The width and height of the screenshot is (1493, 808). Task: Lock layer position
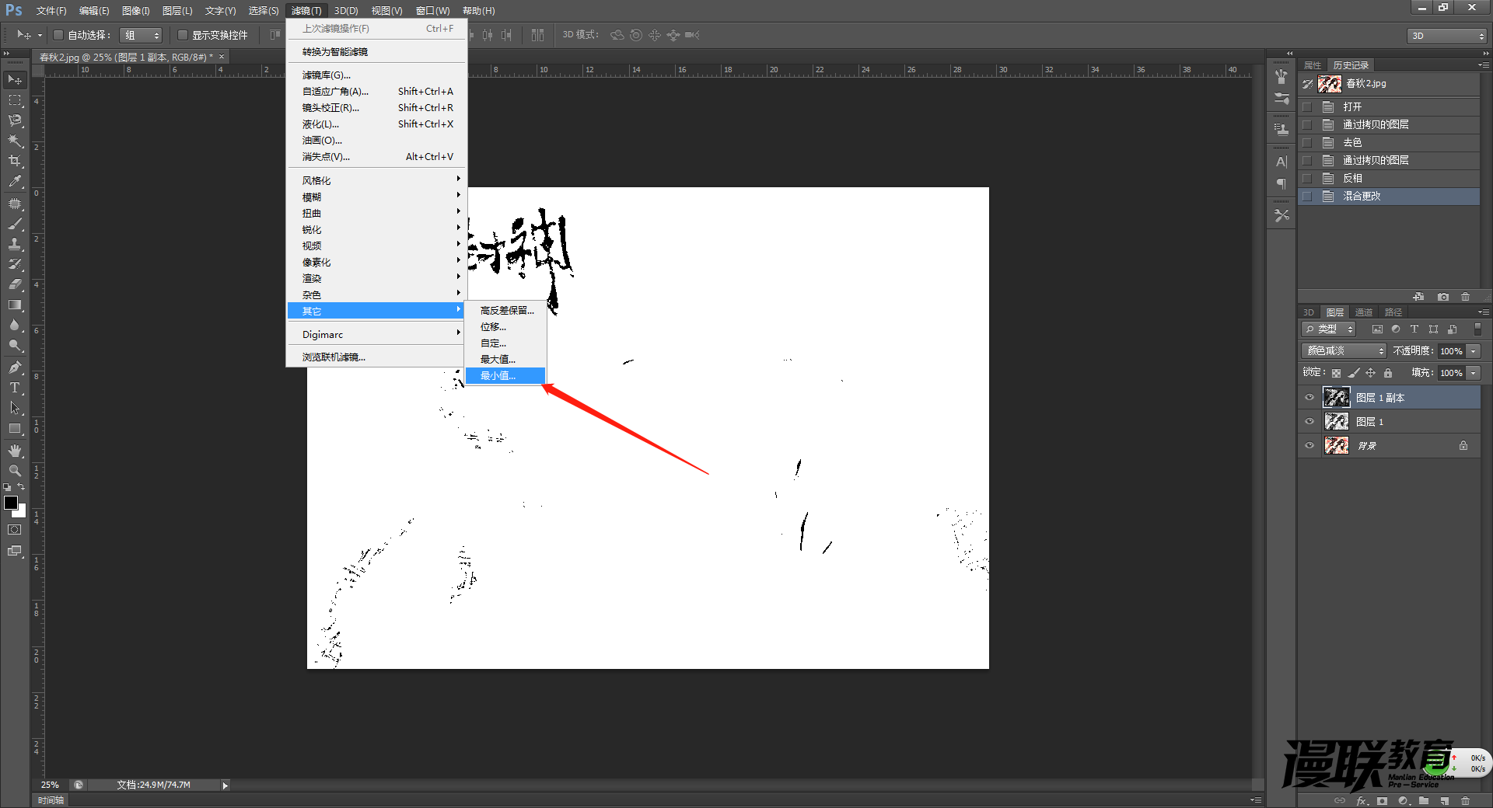pos(1370,373)
